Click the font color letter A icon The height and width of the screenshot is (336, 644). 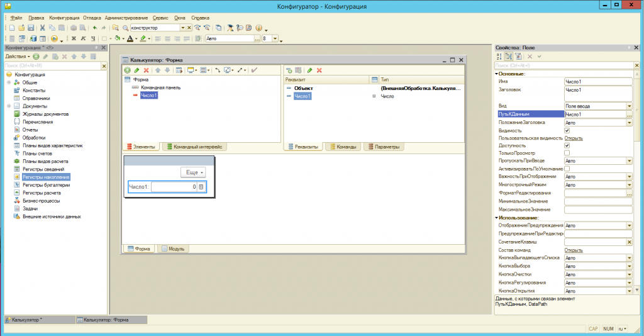click(130, 38)
